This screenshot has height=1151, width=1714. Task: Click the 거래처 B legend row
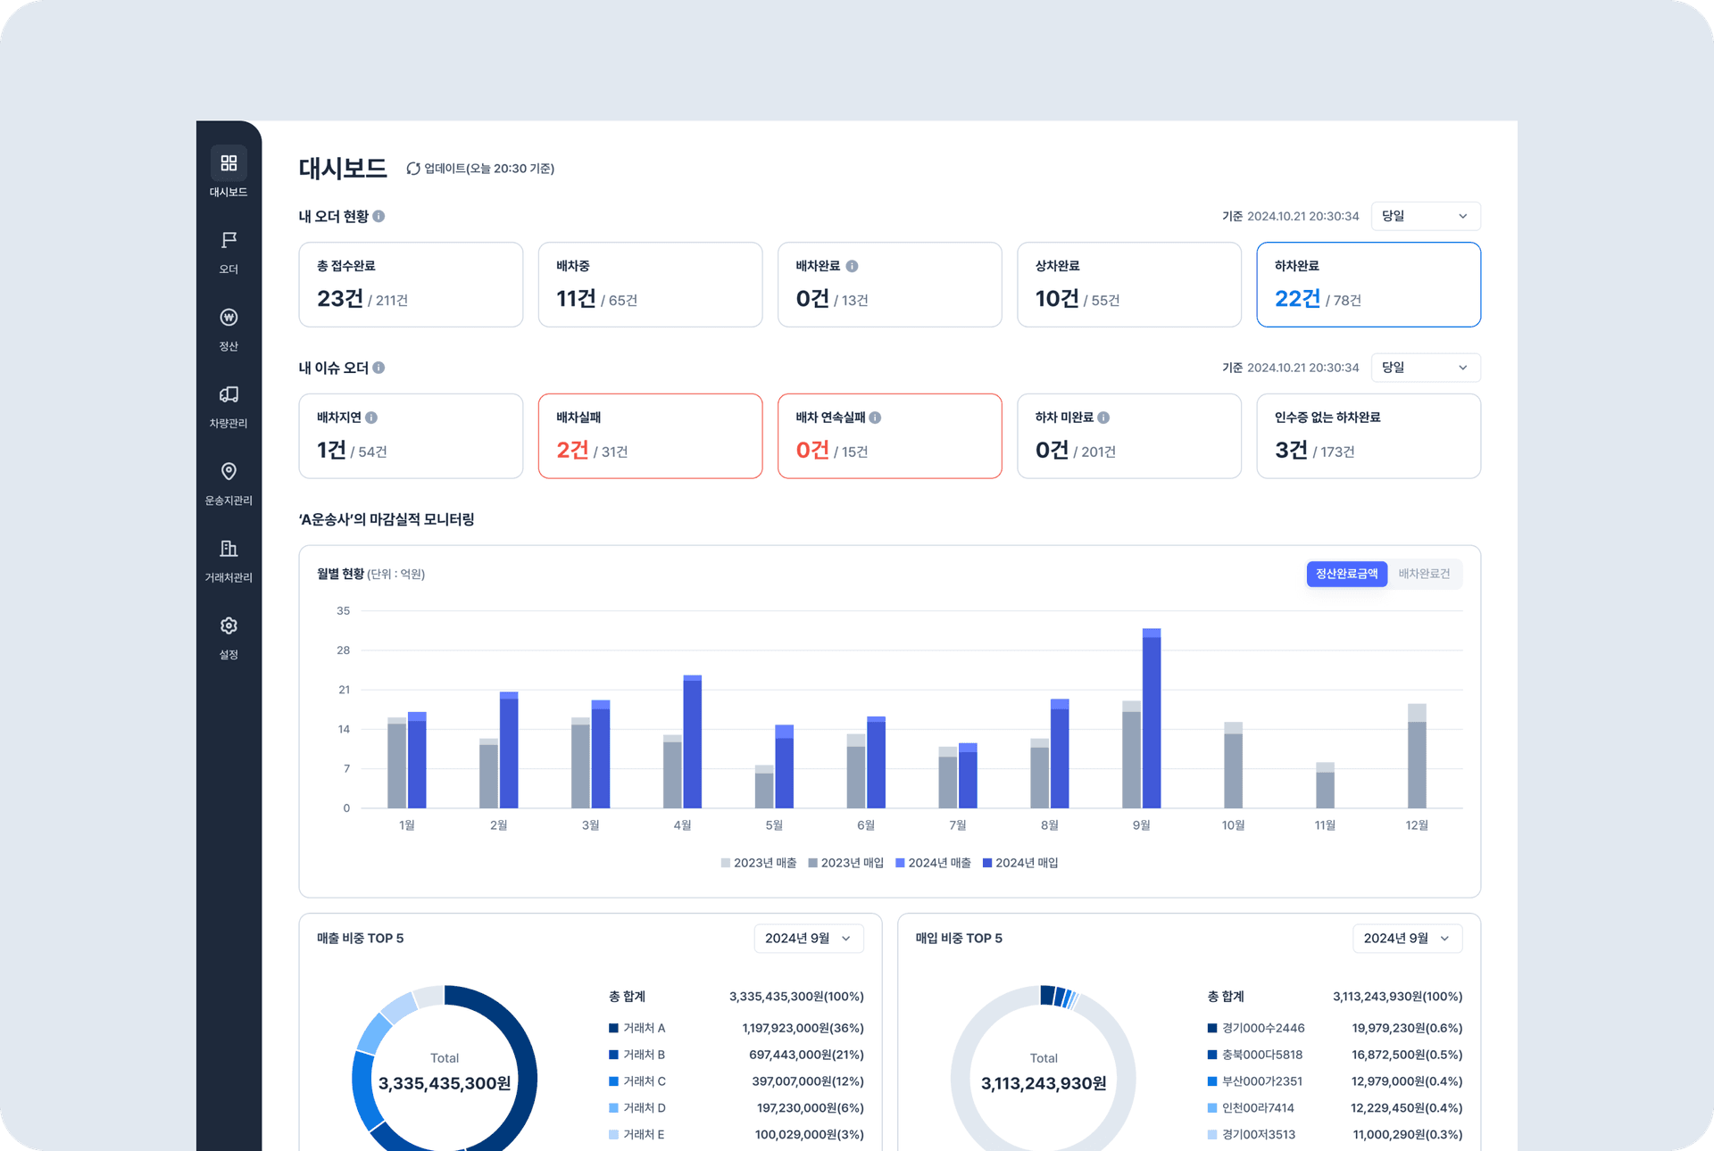tap(736, 1055)
